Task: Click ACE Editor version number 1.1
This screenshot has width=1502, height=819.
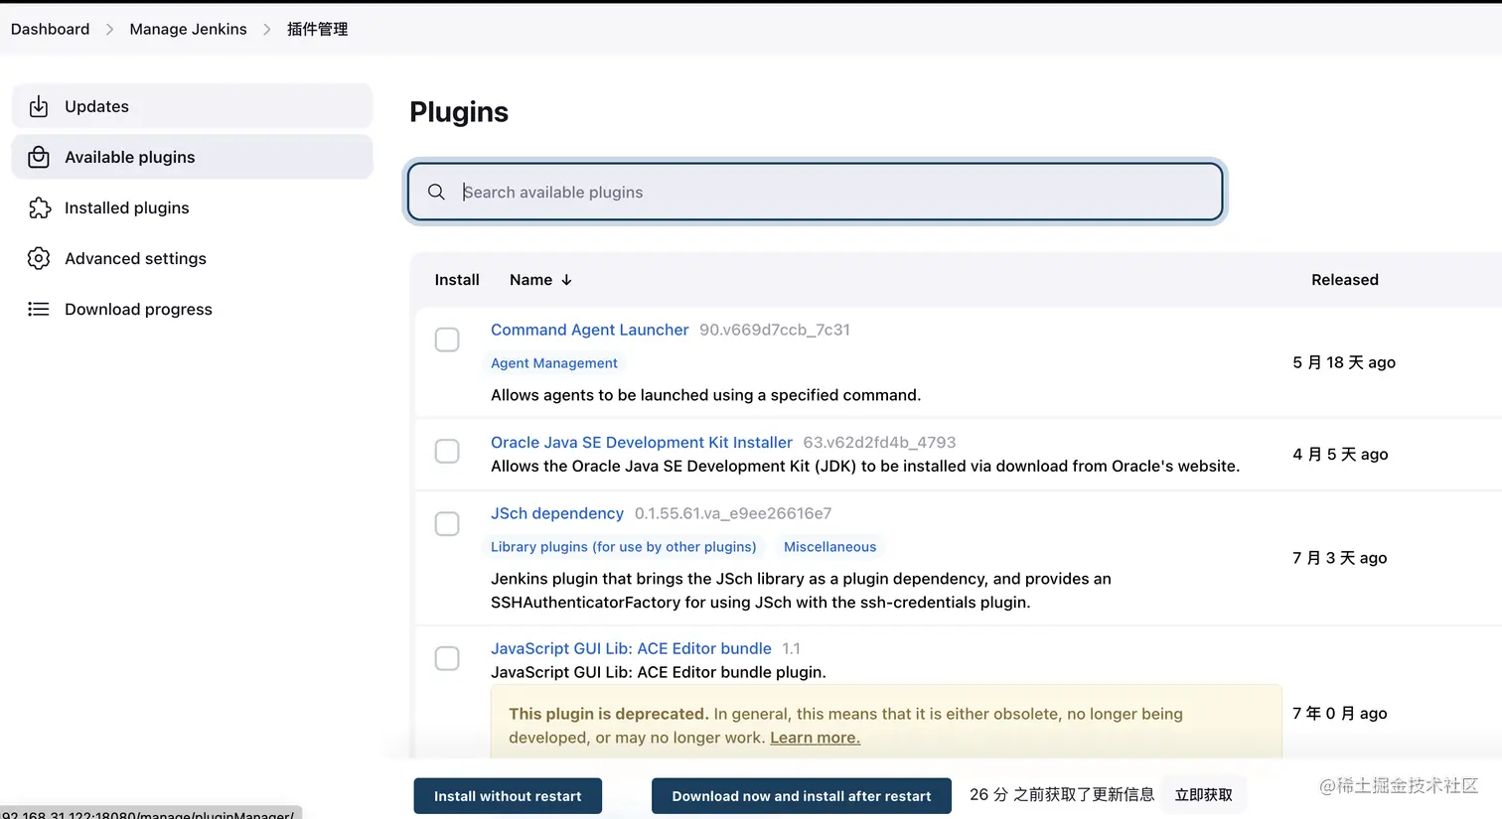Action: tap(791, 648)
